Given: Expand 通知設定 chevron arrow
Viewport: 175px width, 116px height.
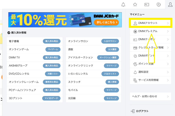Looking at the screenshot, I should (x=168, y=72).
